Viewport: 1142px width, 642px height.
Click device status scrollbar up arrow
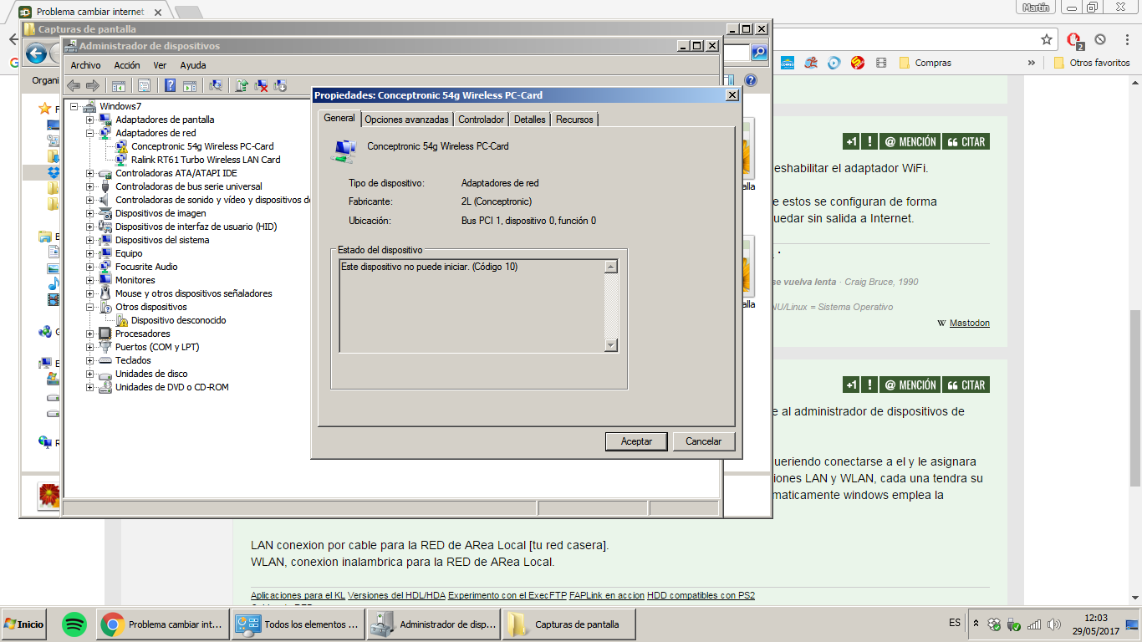(610, 267)
